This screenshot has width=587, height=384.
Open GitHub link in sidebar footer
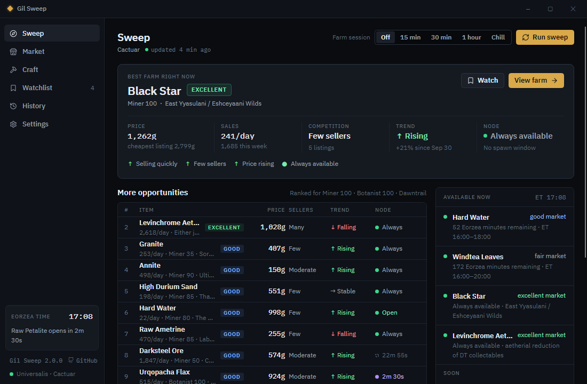[x=83, y=361]
